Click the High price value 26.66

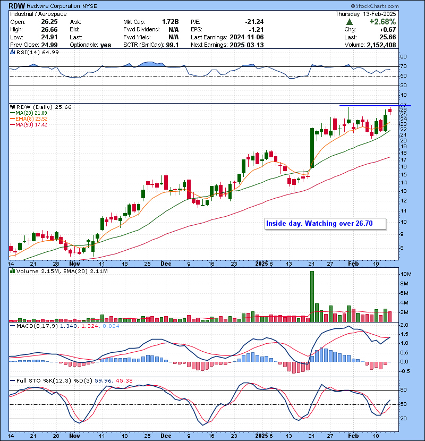pos(49,30)
